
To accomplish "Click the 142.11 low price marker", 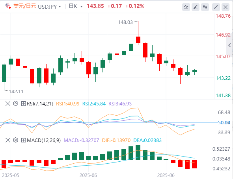I will coord(16,92).
